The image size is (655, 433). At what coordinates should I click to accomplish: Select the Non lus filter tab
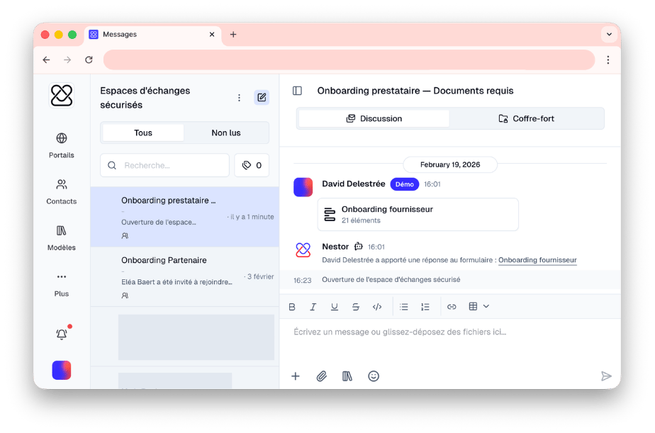pyautogui.click(x=226, y=133)
